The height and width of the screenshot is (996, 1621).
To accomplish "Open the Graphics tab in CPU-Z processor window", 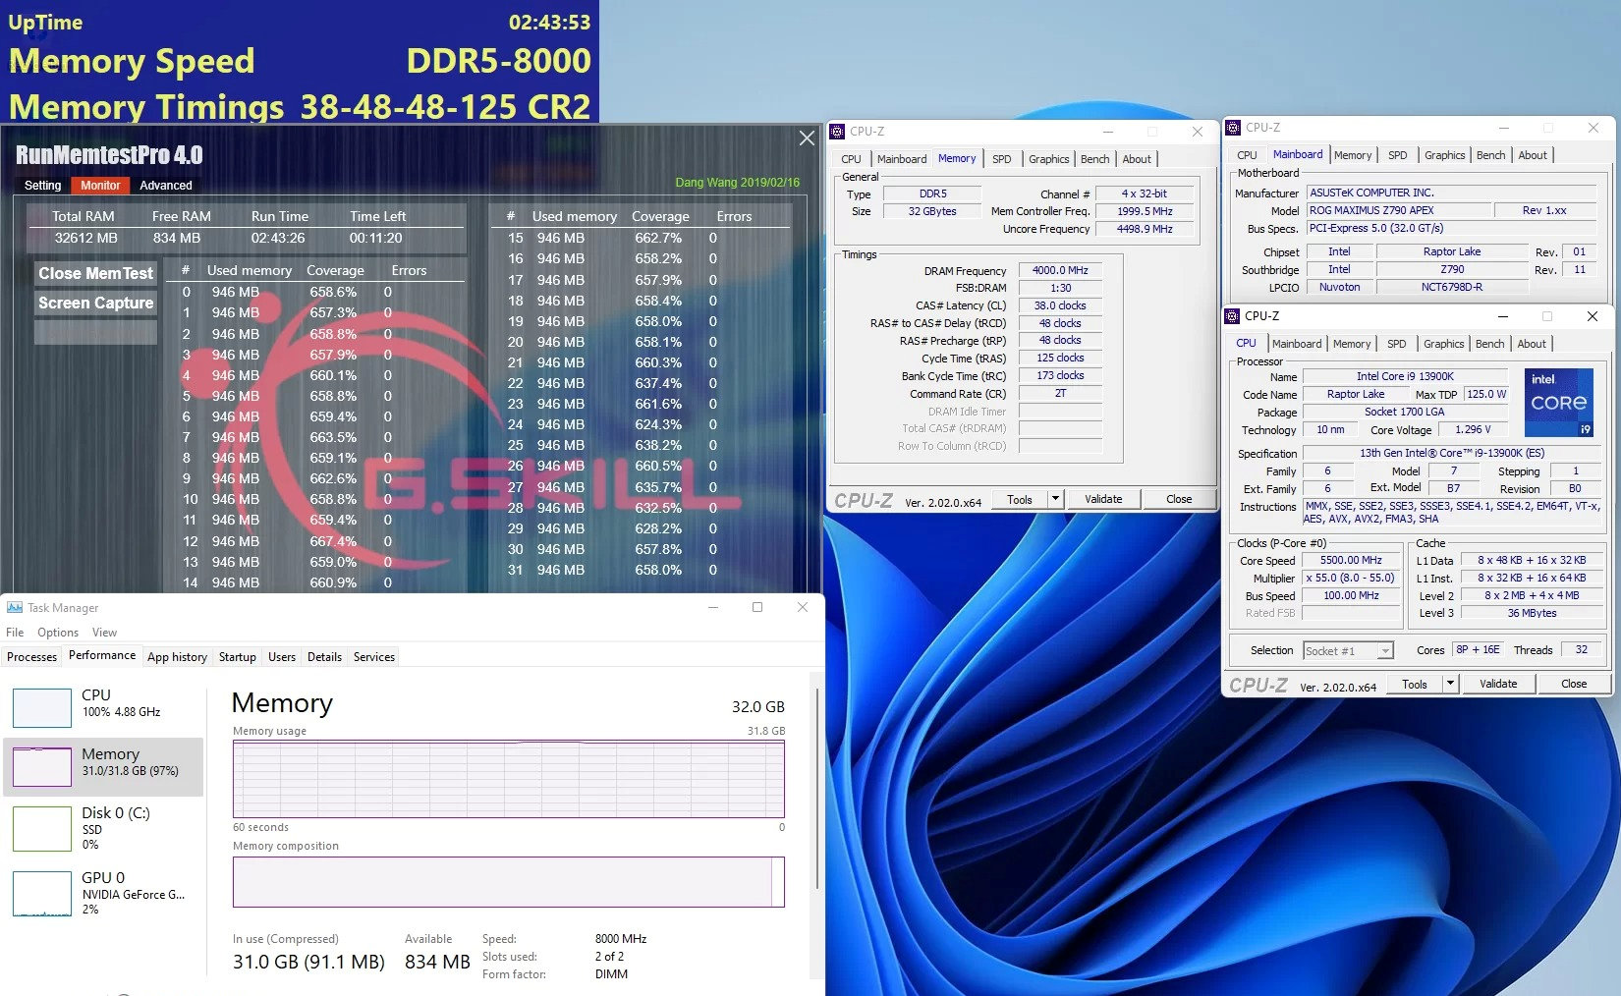I will pyautogui.click(x=1443, y=344).
